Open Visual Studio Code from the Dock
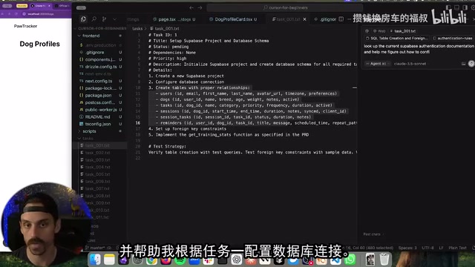The height and width of the screenshot is (267, 475). point(335,260)
